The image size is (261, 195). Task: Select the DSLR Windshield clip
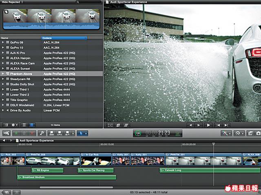[51, 105]
